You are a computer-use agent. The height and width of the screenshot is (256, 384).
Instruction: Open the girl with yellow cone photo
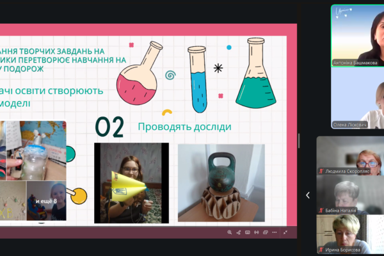click(131, 183)
